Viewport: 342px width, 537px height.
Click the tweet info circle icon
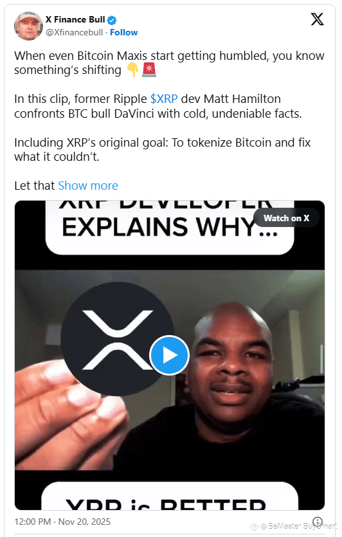tap(318, 522)
